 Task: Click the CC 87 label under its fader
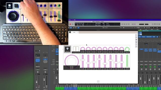coord(122,69)
